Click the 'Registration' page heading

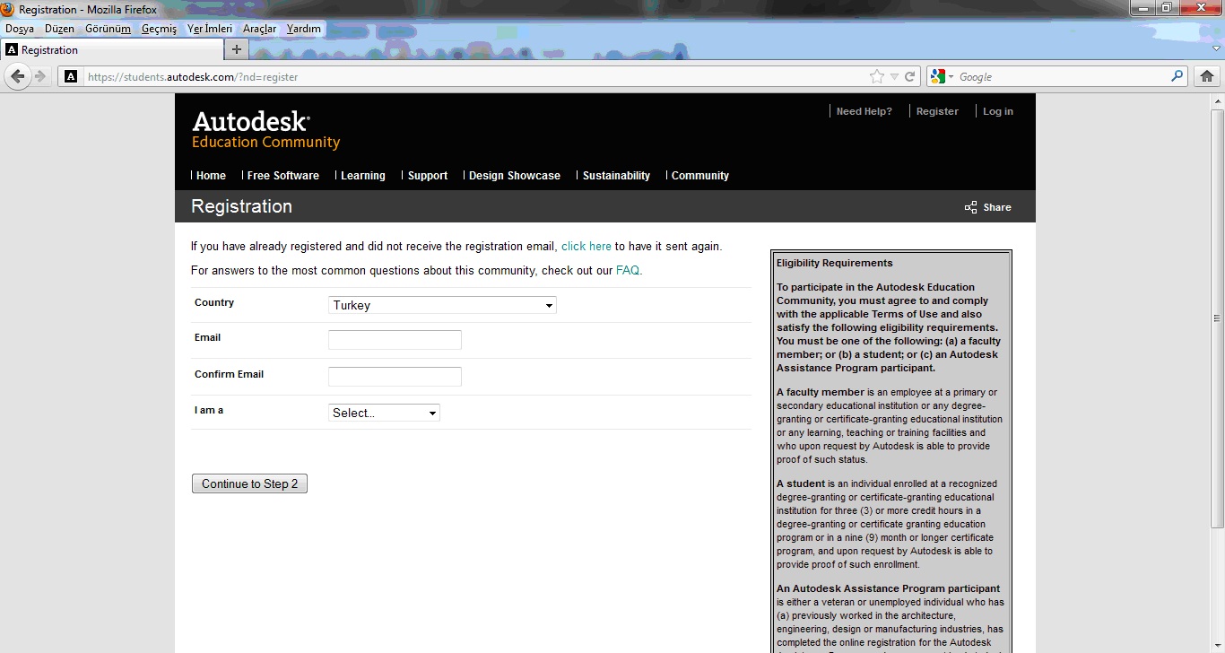coord(241,206)
